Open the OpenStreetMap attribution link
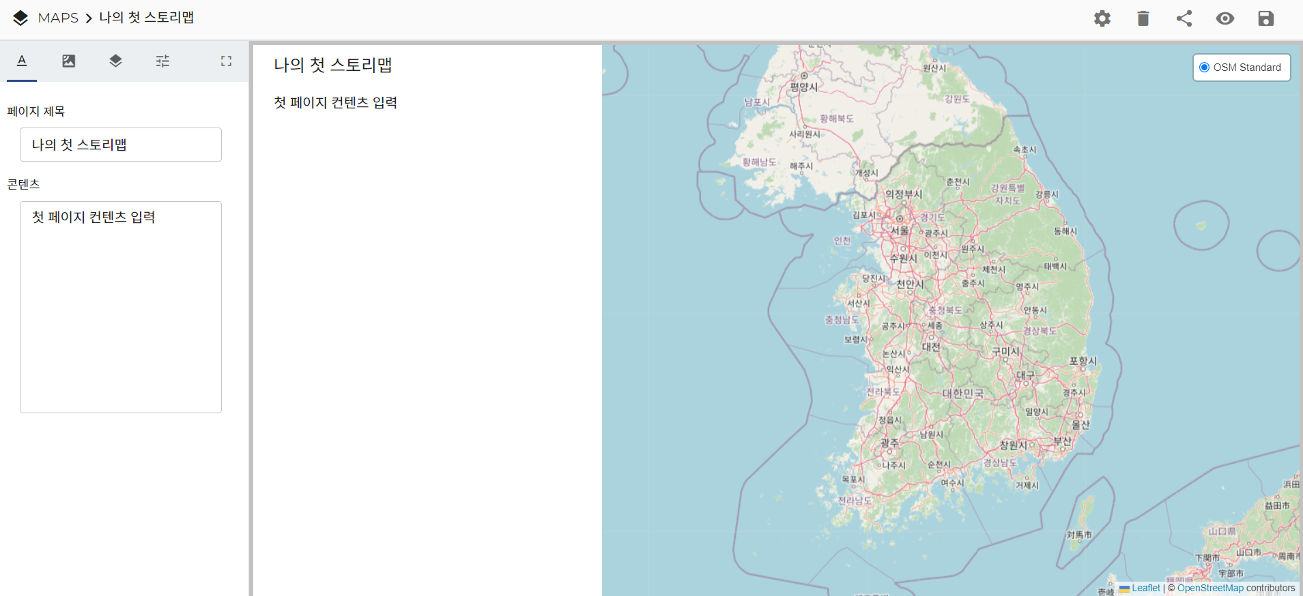Screen dimensions: 1303x596 (1210, 588)
